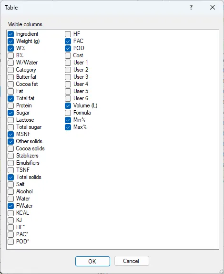Image resolution: width=224 pixels, height=274 pixels.
Task: Disable the FWater column checkbox
Action: [10, 206]
